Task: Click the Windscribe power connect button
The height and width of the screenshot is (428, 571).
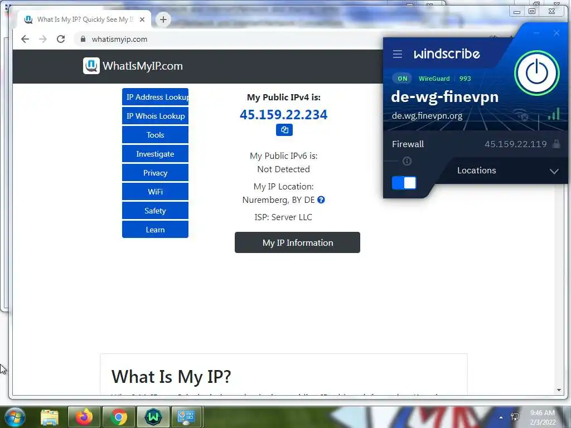Action: pos(536,73)
